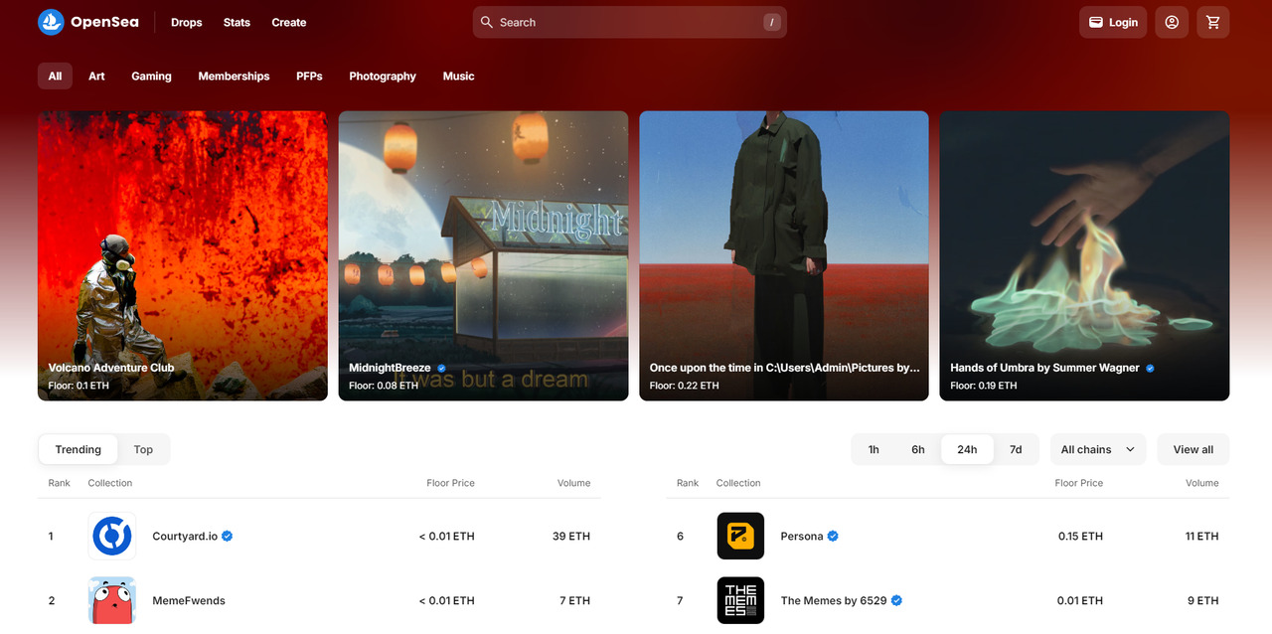Click the 11 ETH volume for Persona
The width and height of the screenshot is (1272, 634).
point(1202,536)
